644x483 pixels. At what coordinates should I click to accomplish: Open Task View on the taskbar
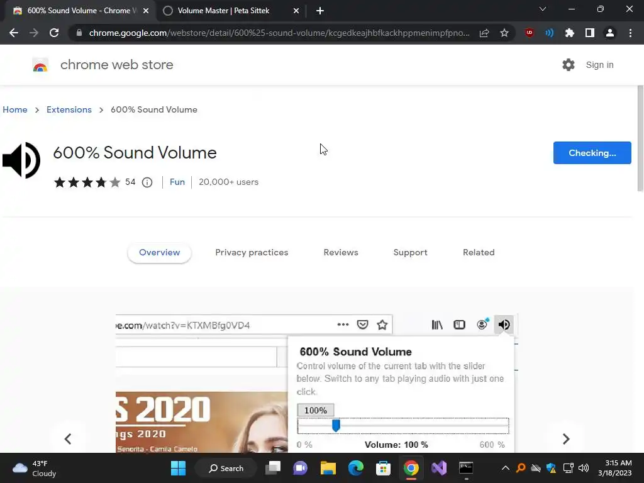click(273, 468)
